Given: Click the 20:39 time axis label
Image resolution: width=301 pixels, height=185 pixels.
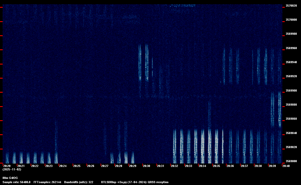Looking at the screenshot, I should click(272, 166).
